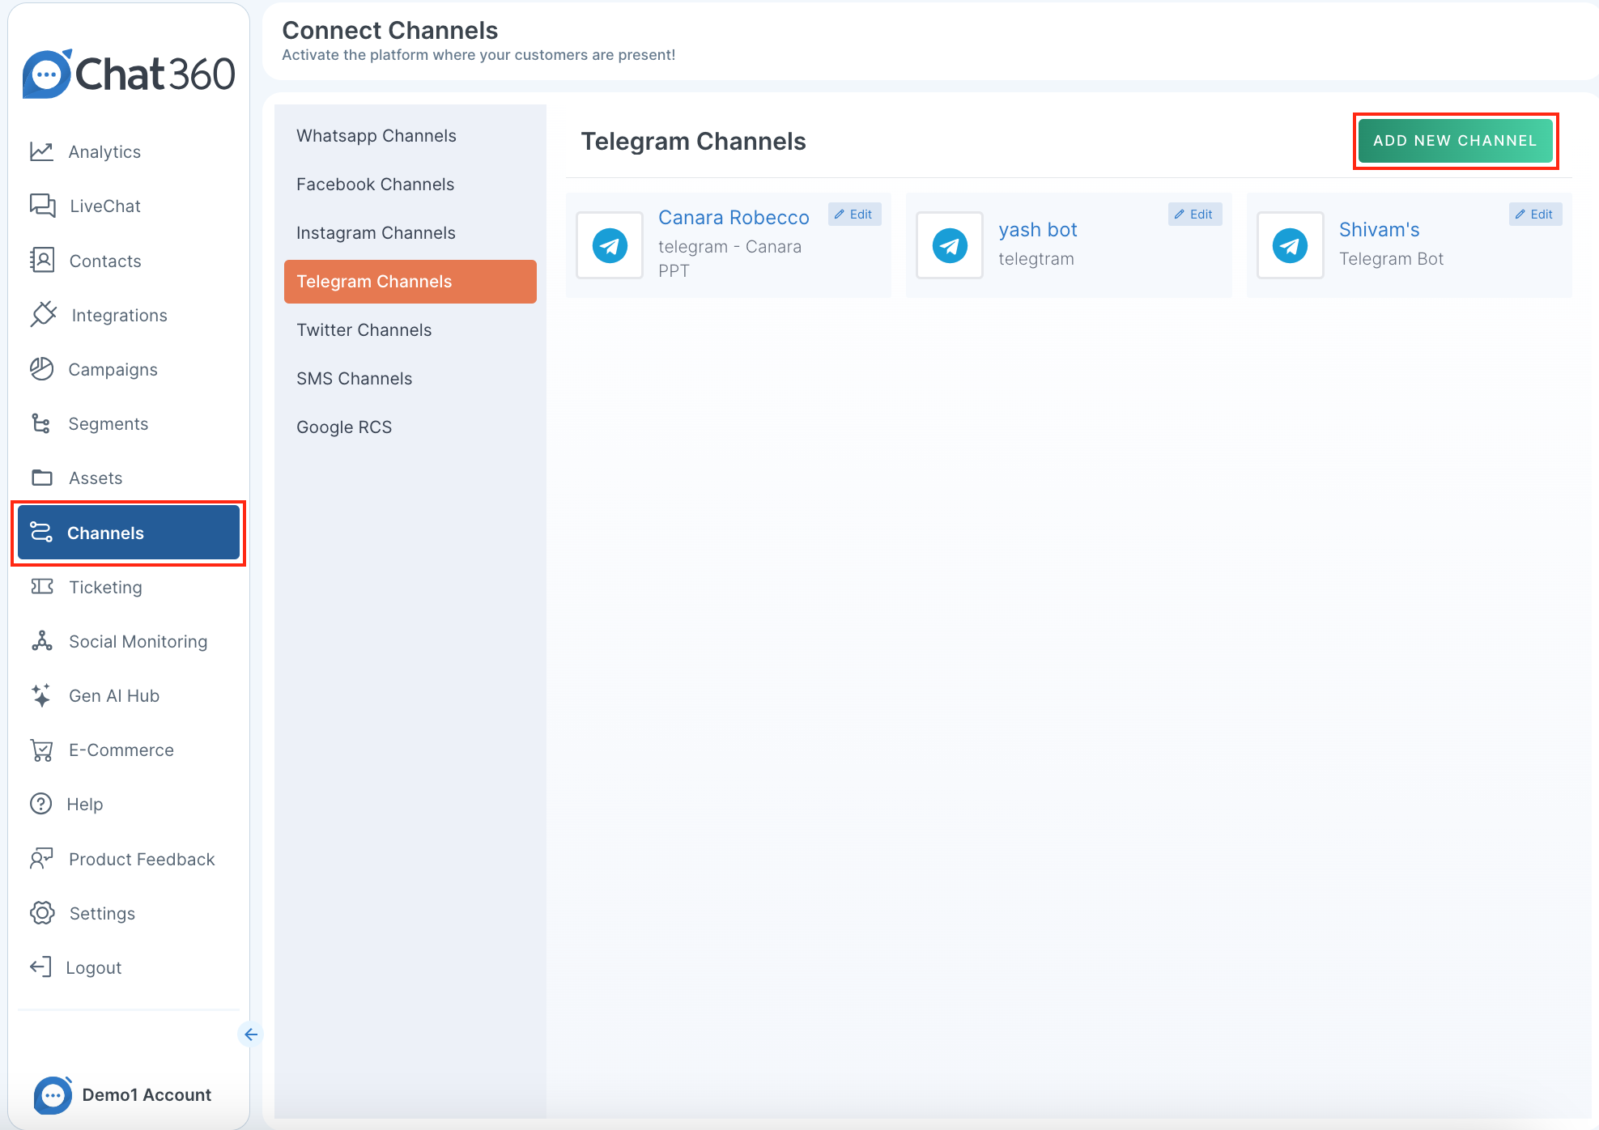1599x1130 pixels.
Task: Click the 'Telegram Bot' description text
Action: (1391, 259)
